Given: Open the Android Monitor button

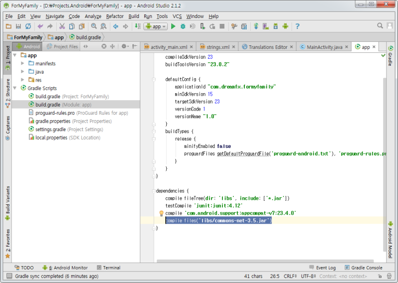Looking at the screenshot, I should (65, 268).
